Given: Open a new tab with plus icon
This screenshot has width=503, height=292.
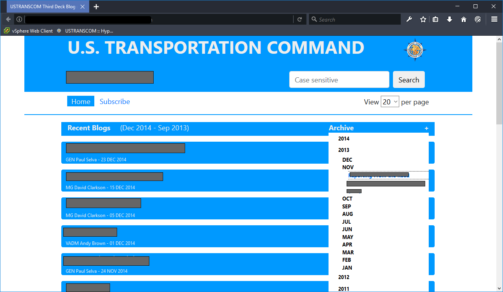Looking at the screenshot, I should point(96,7).
